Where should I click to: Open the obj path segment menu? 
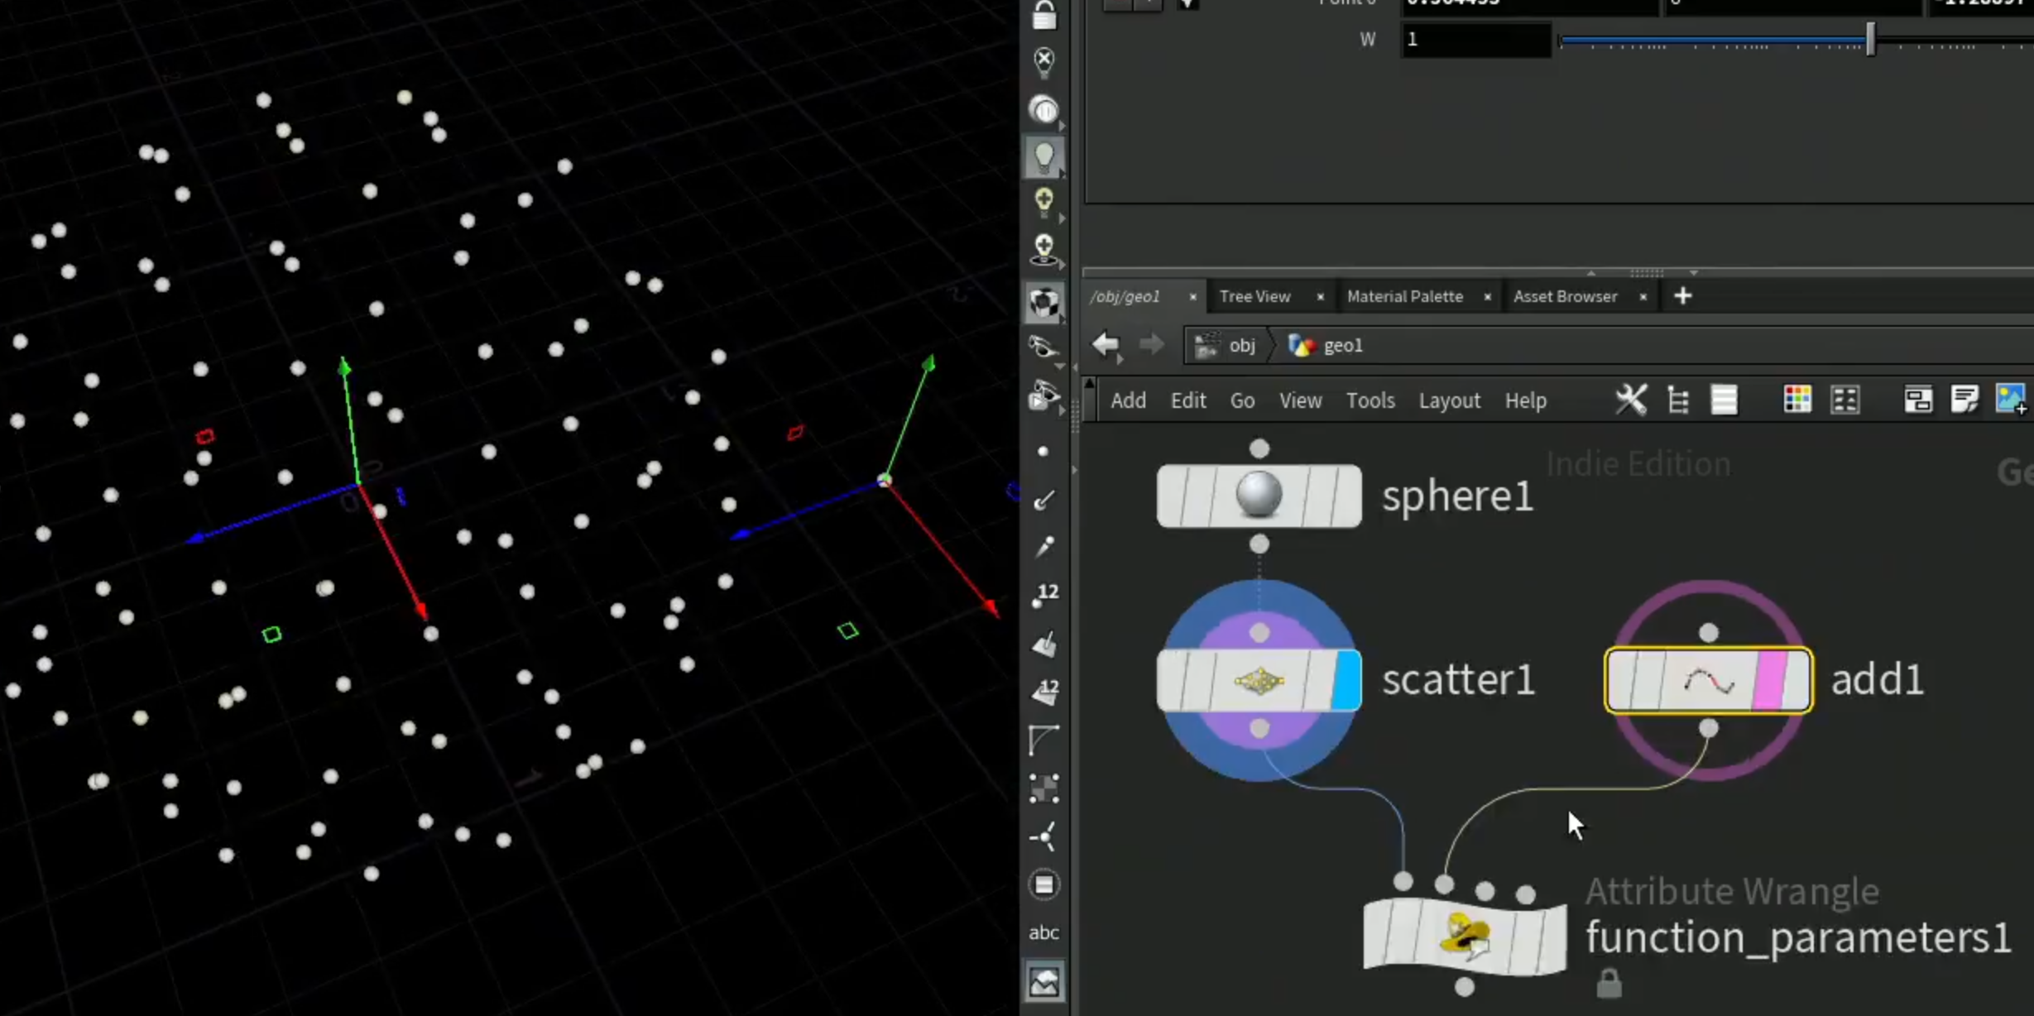1226,345
